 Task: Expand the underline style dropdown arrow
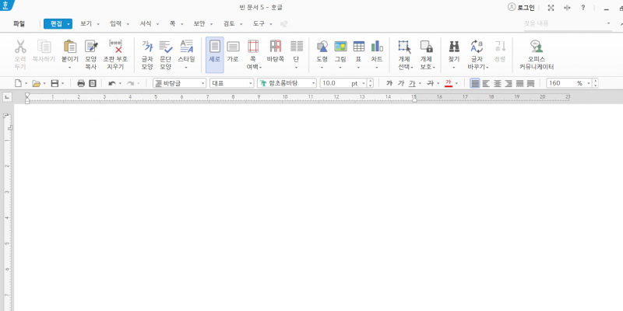coord(420,83)
